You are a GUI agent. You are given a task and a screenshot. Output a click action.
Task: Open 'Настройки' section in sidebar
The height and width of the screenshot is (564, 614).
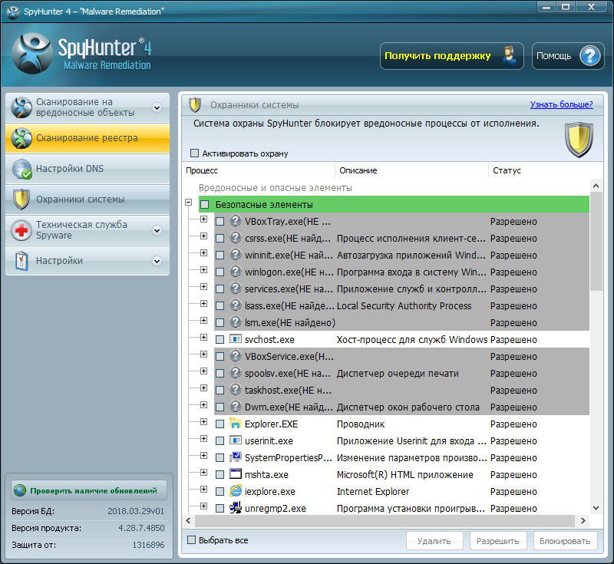(87, 261)
